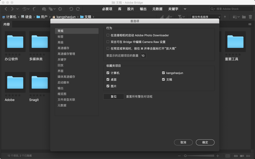Uncheck 文稿 in favorites items
The height and width of the screenshot is (159, 255).
point(163,79)
